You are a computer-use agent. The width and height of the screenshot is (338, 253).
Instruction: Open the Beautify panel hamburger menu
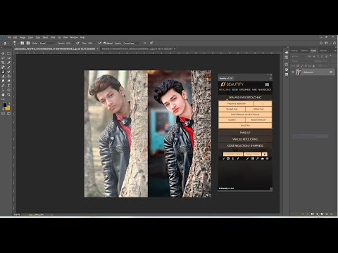267,84
